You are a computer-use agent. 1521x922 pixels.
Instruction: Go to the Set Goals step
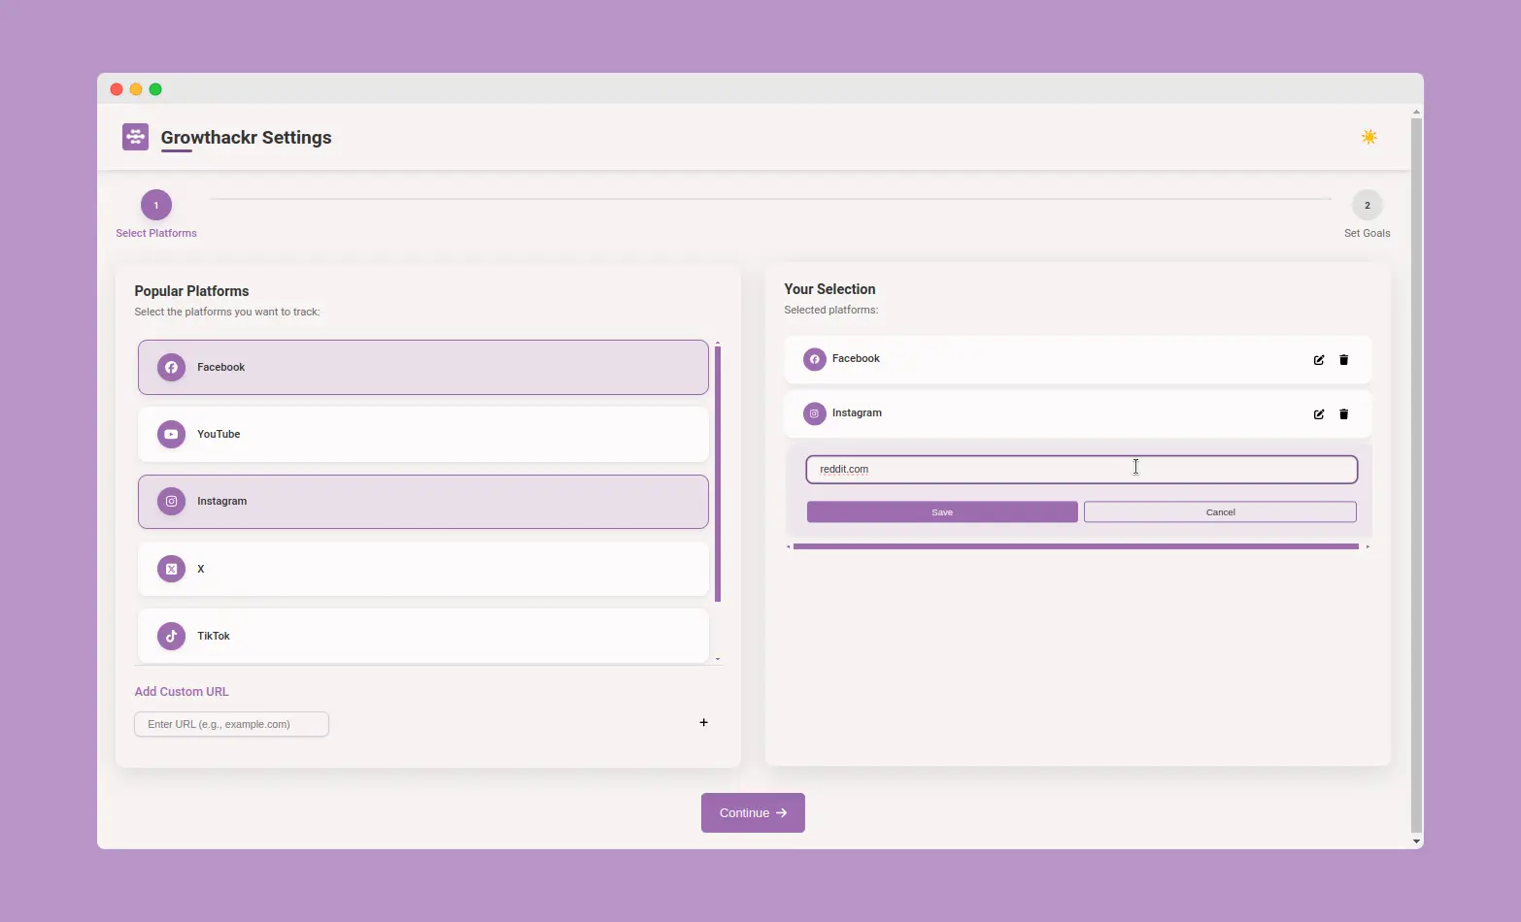(x=1367, y=205)
